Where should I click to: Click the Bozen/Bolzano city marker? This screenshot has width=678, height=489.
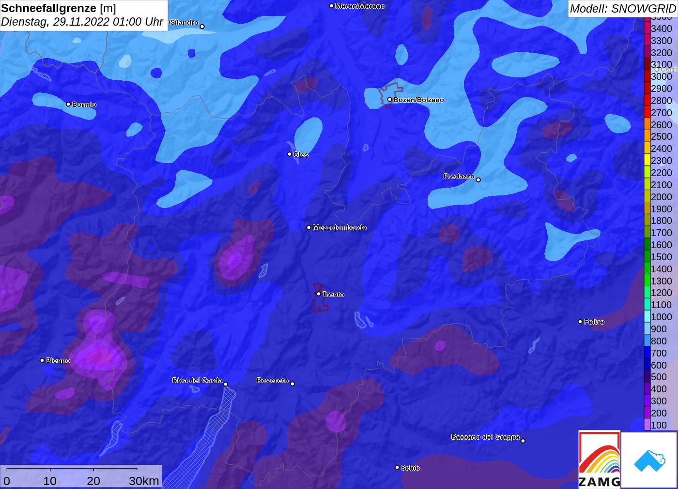pyautogui.click(x=389, y=99)
